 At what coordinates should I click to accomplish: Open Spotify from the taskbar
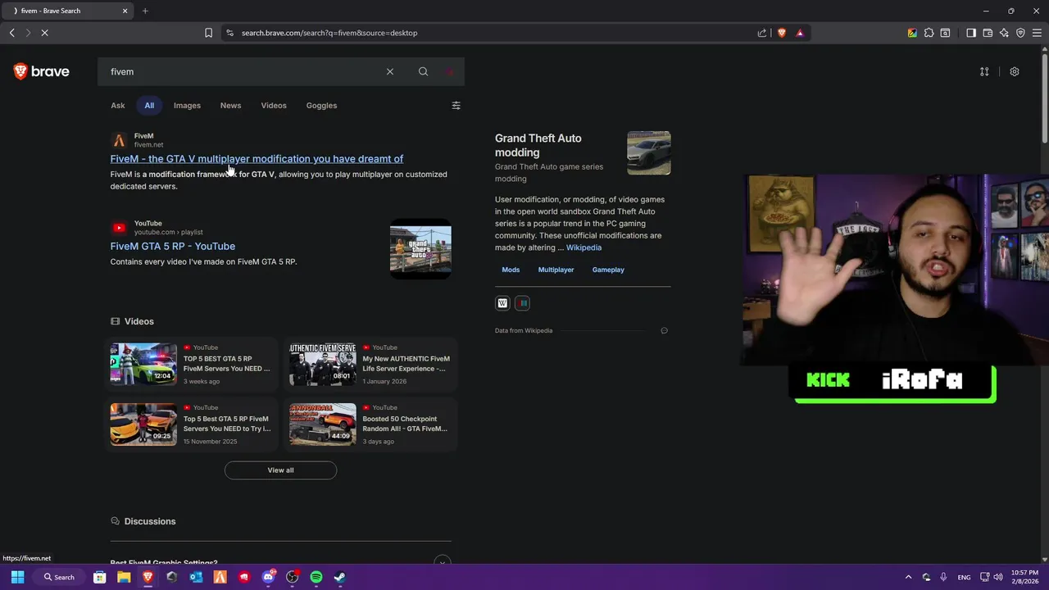pos(316,577)
